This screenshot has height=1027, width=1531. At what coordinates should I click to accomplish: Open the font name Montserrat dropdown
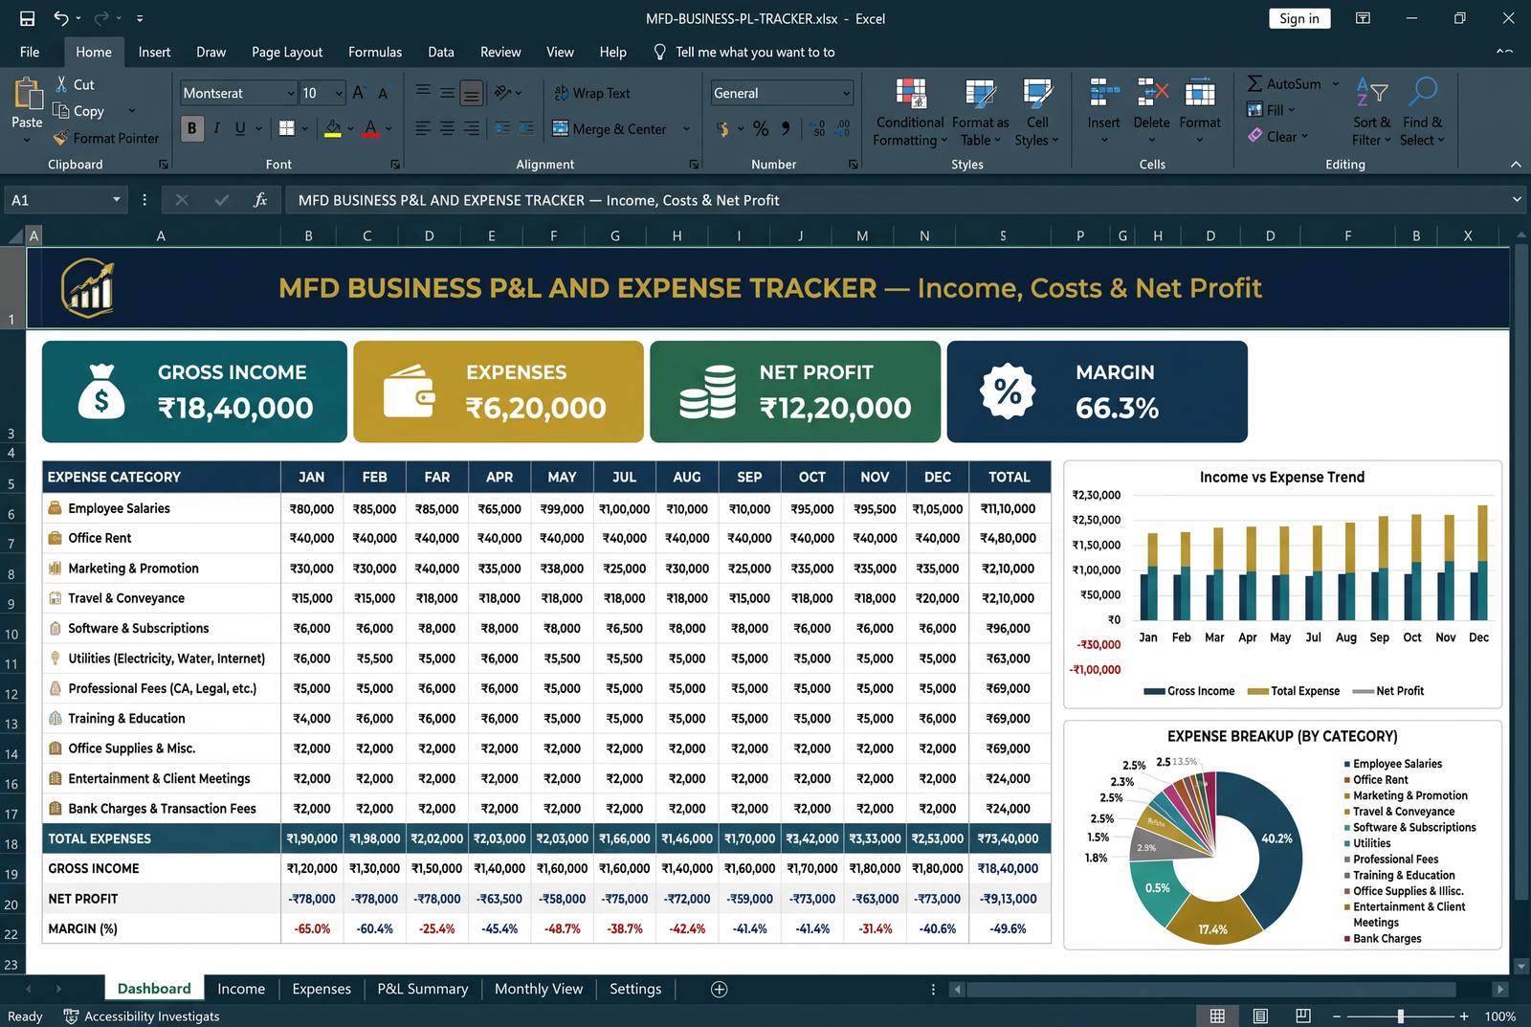(x=291, y=93)
